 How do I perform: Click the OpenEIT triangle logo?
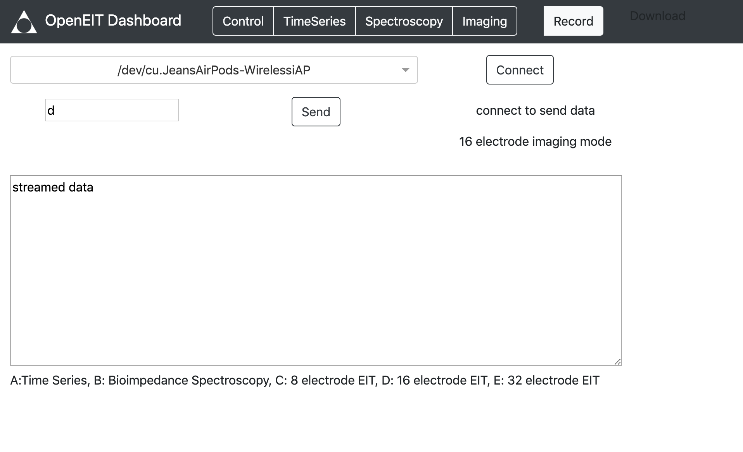(23, 21)
